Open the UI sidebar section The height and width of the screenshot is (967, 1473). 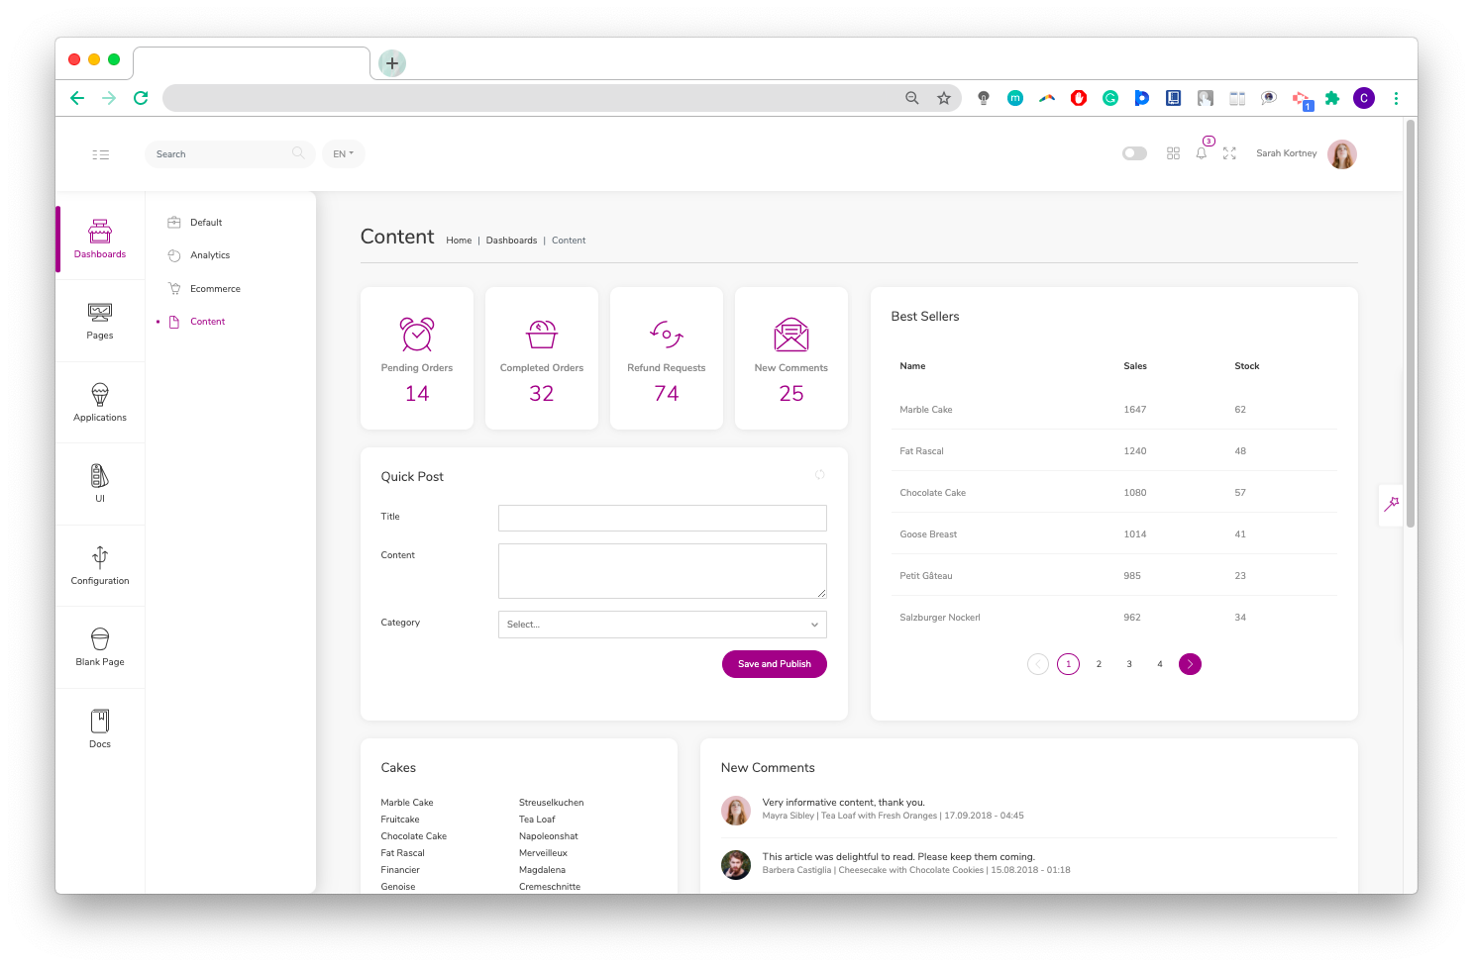point(100,484)
